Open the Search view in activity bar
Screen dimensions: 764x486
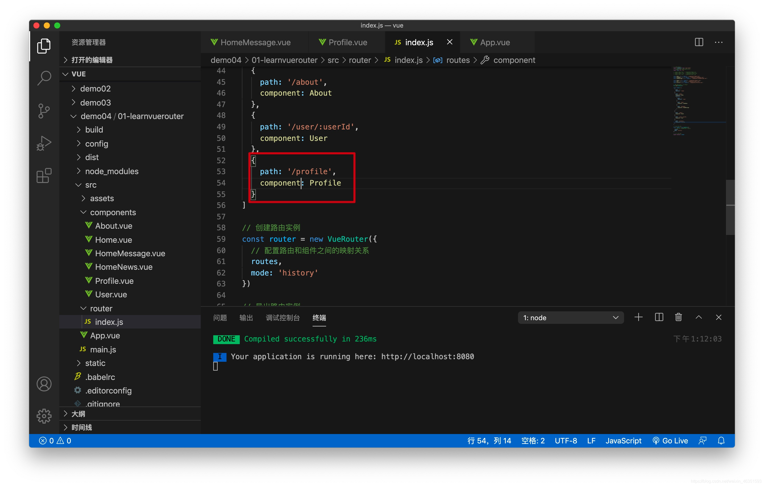tap(44, 78)
